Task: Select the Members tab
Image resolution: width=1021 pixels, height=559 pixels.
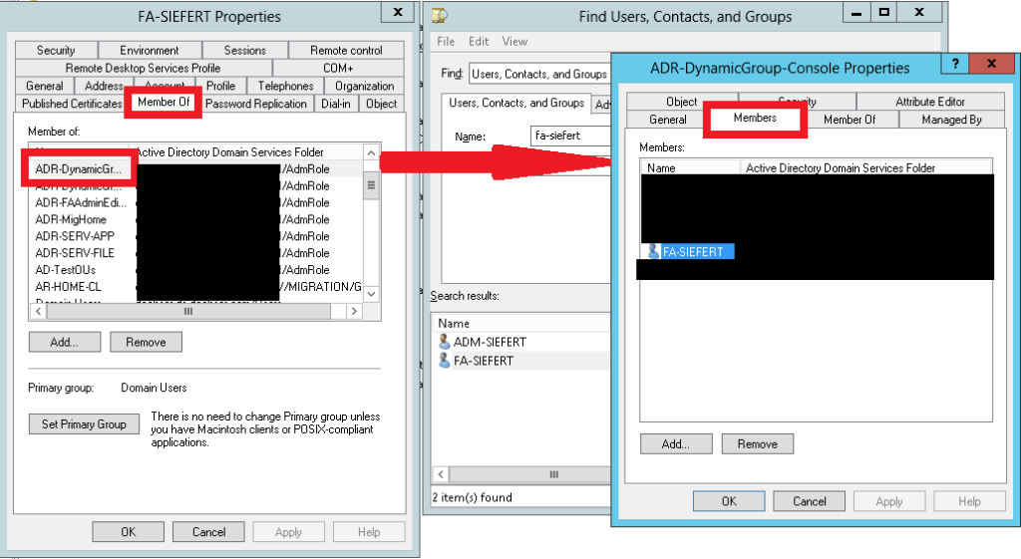Action: coord(755,118)
